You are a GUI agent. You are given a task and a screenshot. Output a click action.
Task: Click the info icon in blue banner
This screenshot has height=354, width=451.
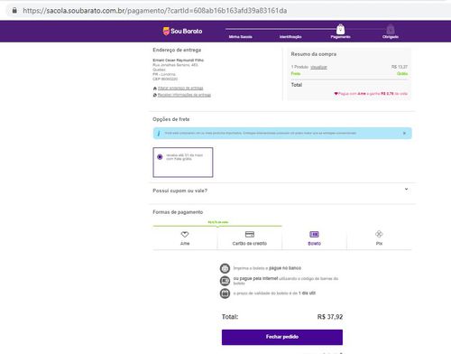click(159, 134)
